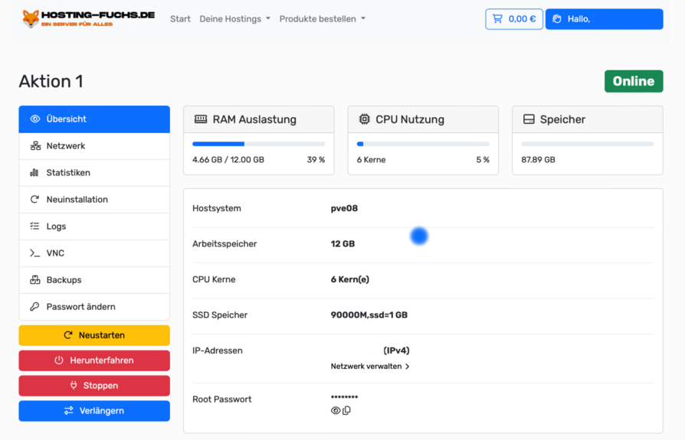Viewport: 685px width, 440px height.
Task: Open the shopping cart showing 0,00 €
Action: [x=513, y=19]
